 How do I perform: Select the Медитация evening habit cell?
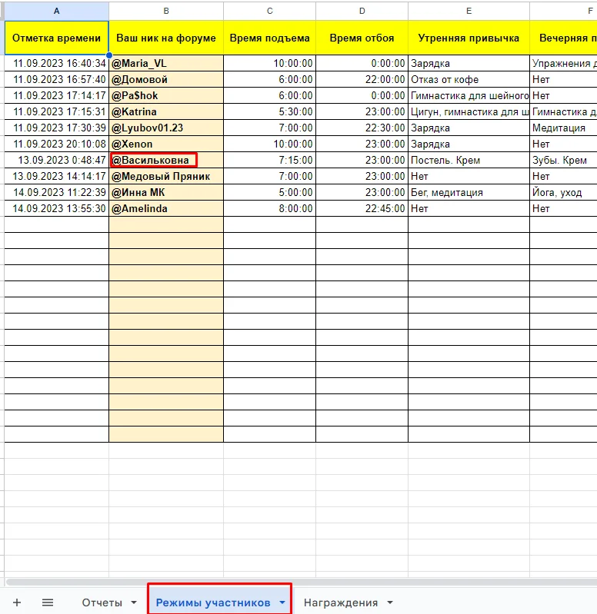563,128
